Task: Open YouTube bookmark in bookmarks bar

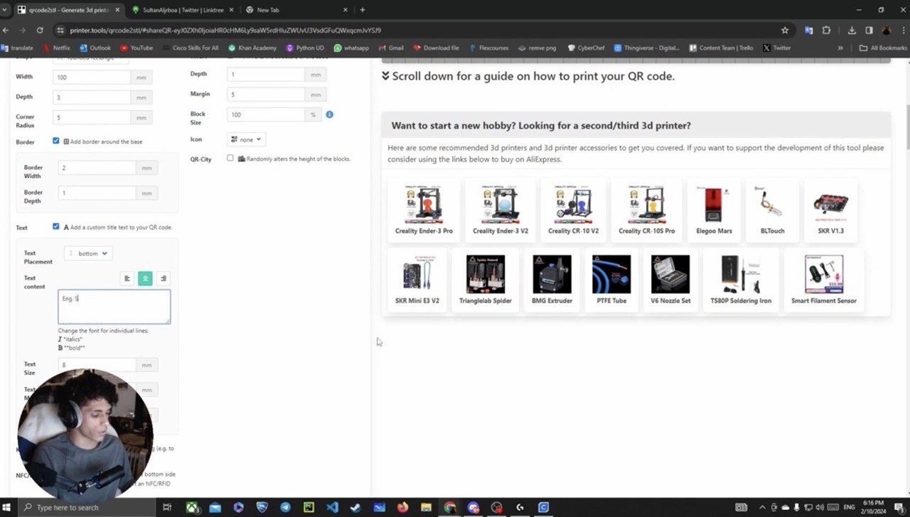Action: tap(136, 48)
